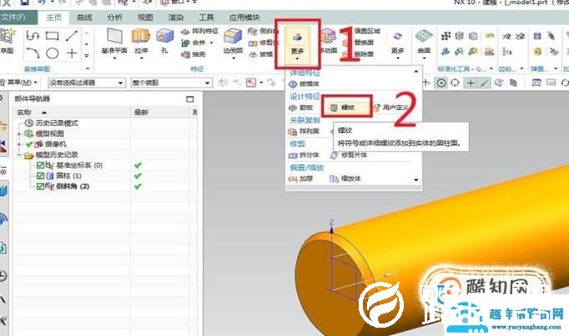Toggle the 基准坐标系 (0) checkbox

pyautogui.click(x=40, y=166)
